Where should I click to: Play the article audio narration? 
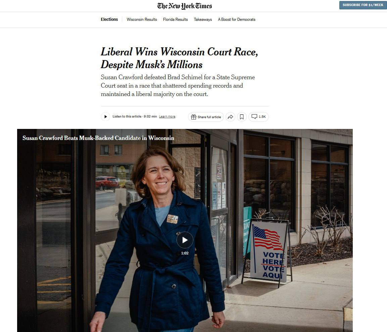click(105, 116)
